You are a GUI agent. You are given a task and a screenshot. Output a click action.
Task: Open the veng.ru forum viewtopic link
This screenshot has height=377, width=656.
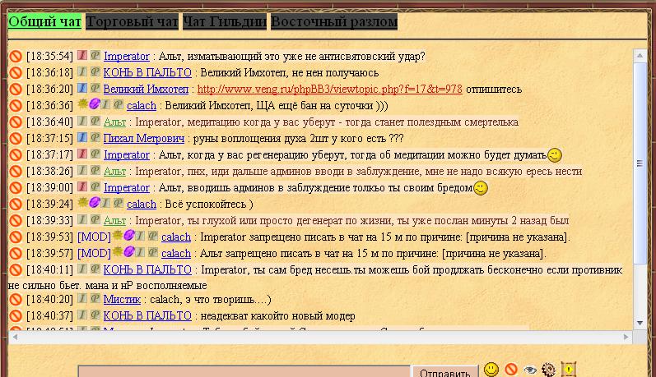point(330,89)
